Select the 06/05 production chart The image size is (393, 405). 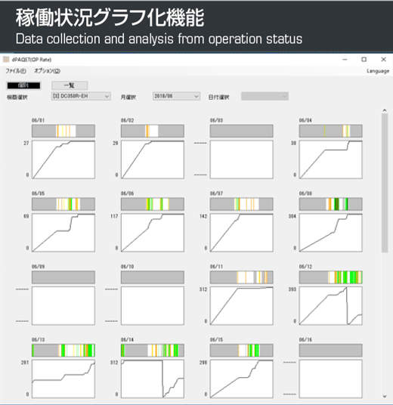(63, 233)
